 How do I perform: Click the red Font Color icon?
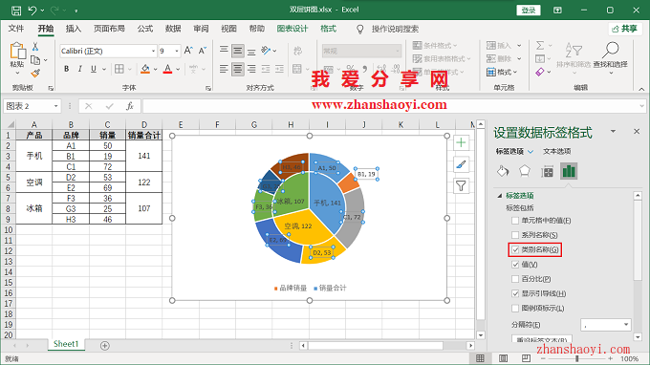tap(167, 69)
